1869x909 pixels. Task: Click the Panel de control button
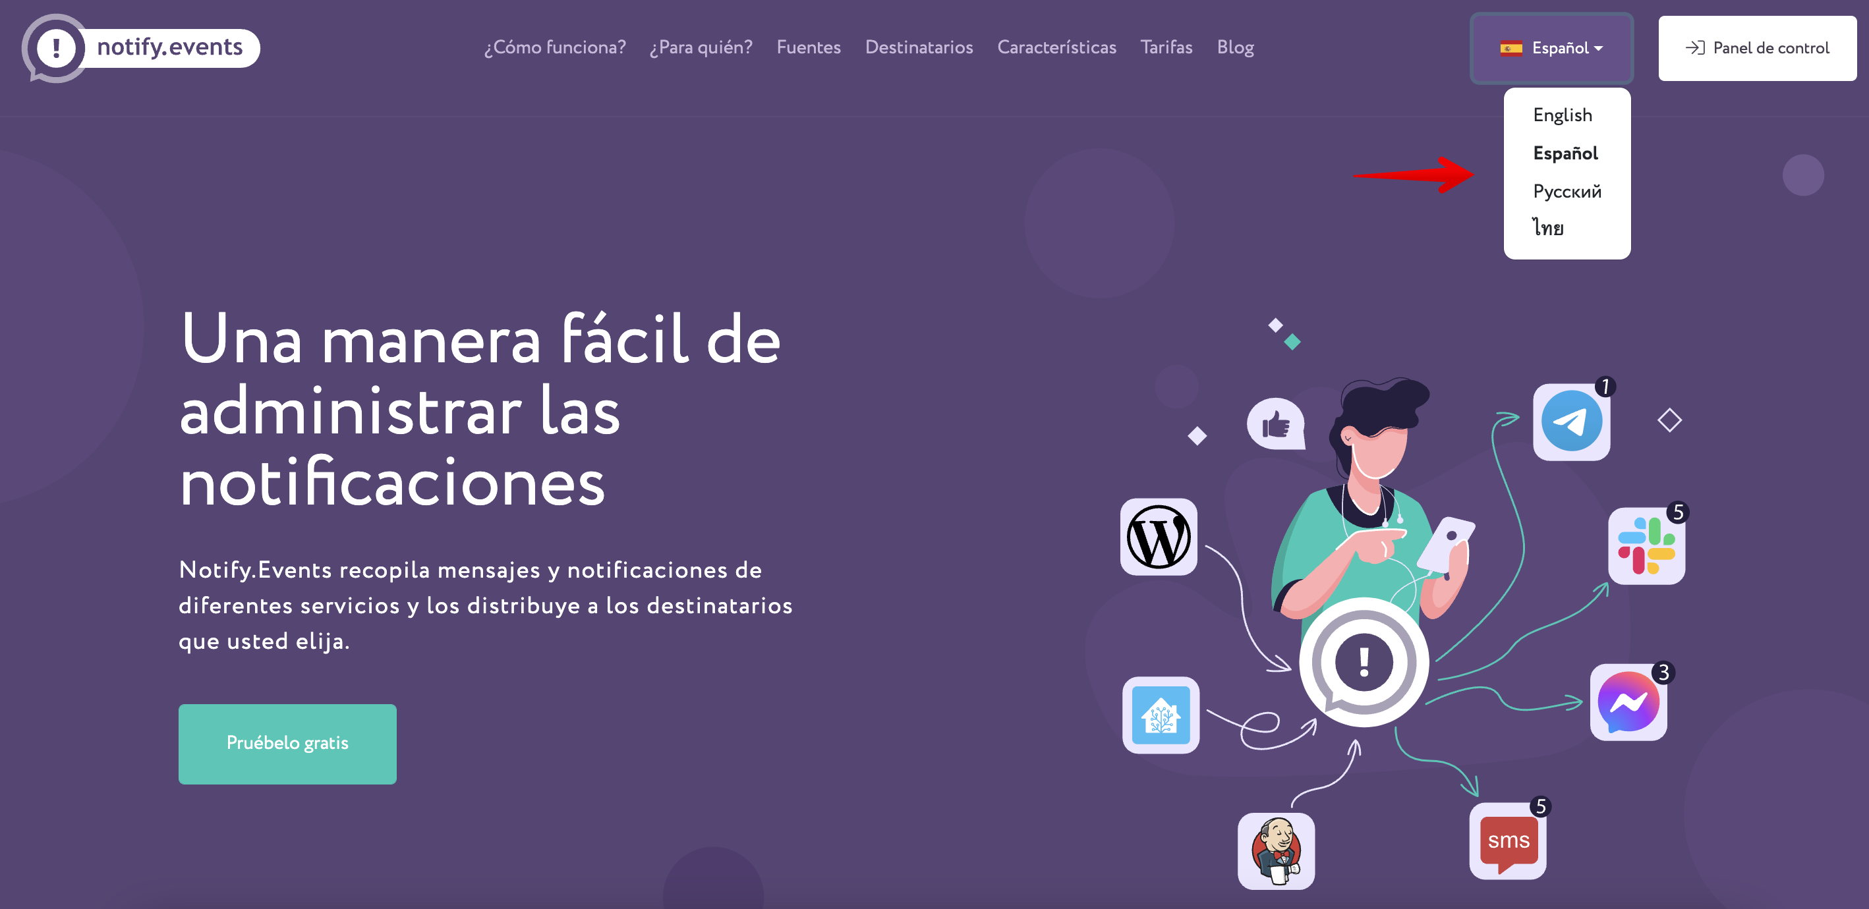tap(1757, 47)
